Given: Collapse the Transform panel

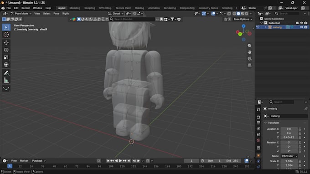Looking at the screenshot, I should point(265,123).
